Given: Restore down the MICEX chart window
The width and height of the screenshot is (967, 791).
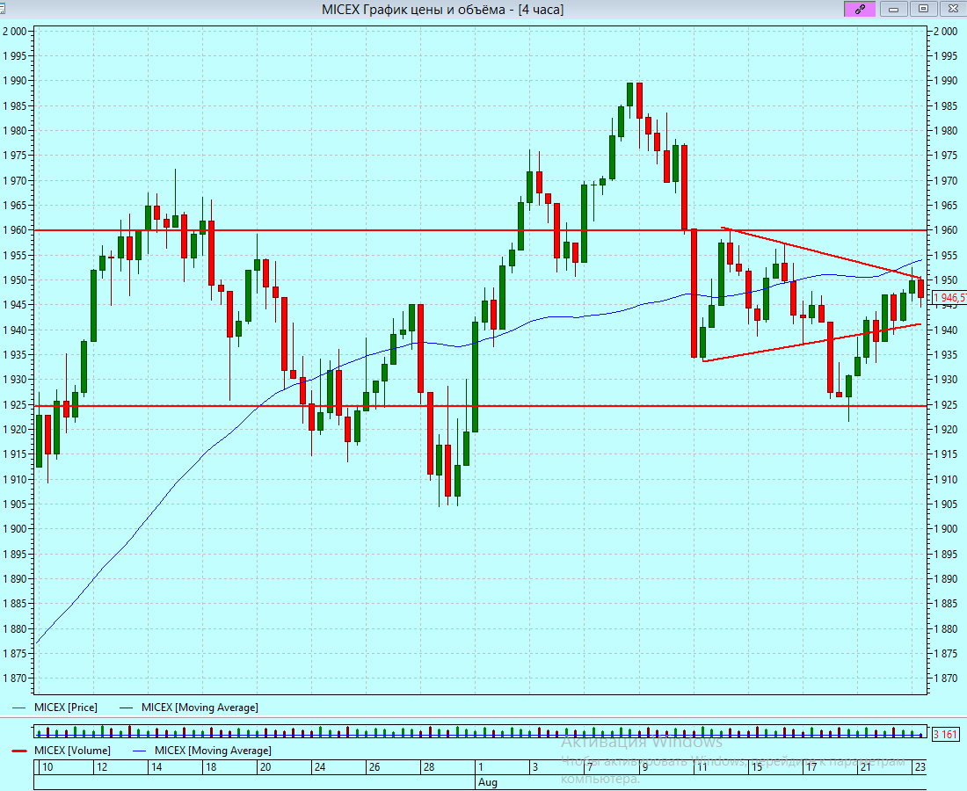Looking at the screenshot, I should click(923, 9).
